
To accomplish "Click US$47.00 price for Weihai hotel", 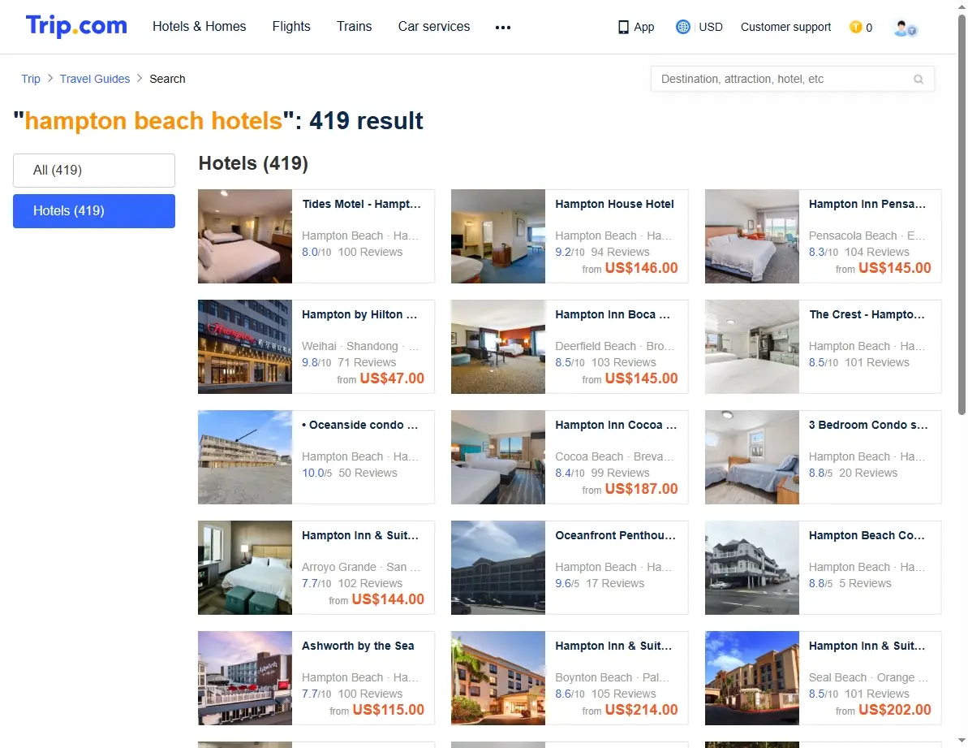I will click(392, 378).
